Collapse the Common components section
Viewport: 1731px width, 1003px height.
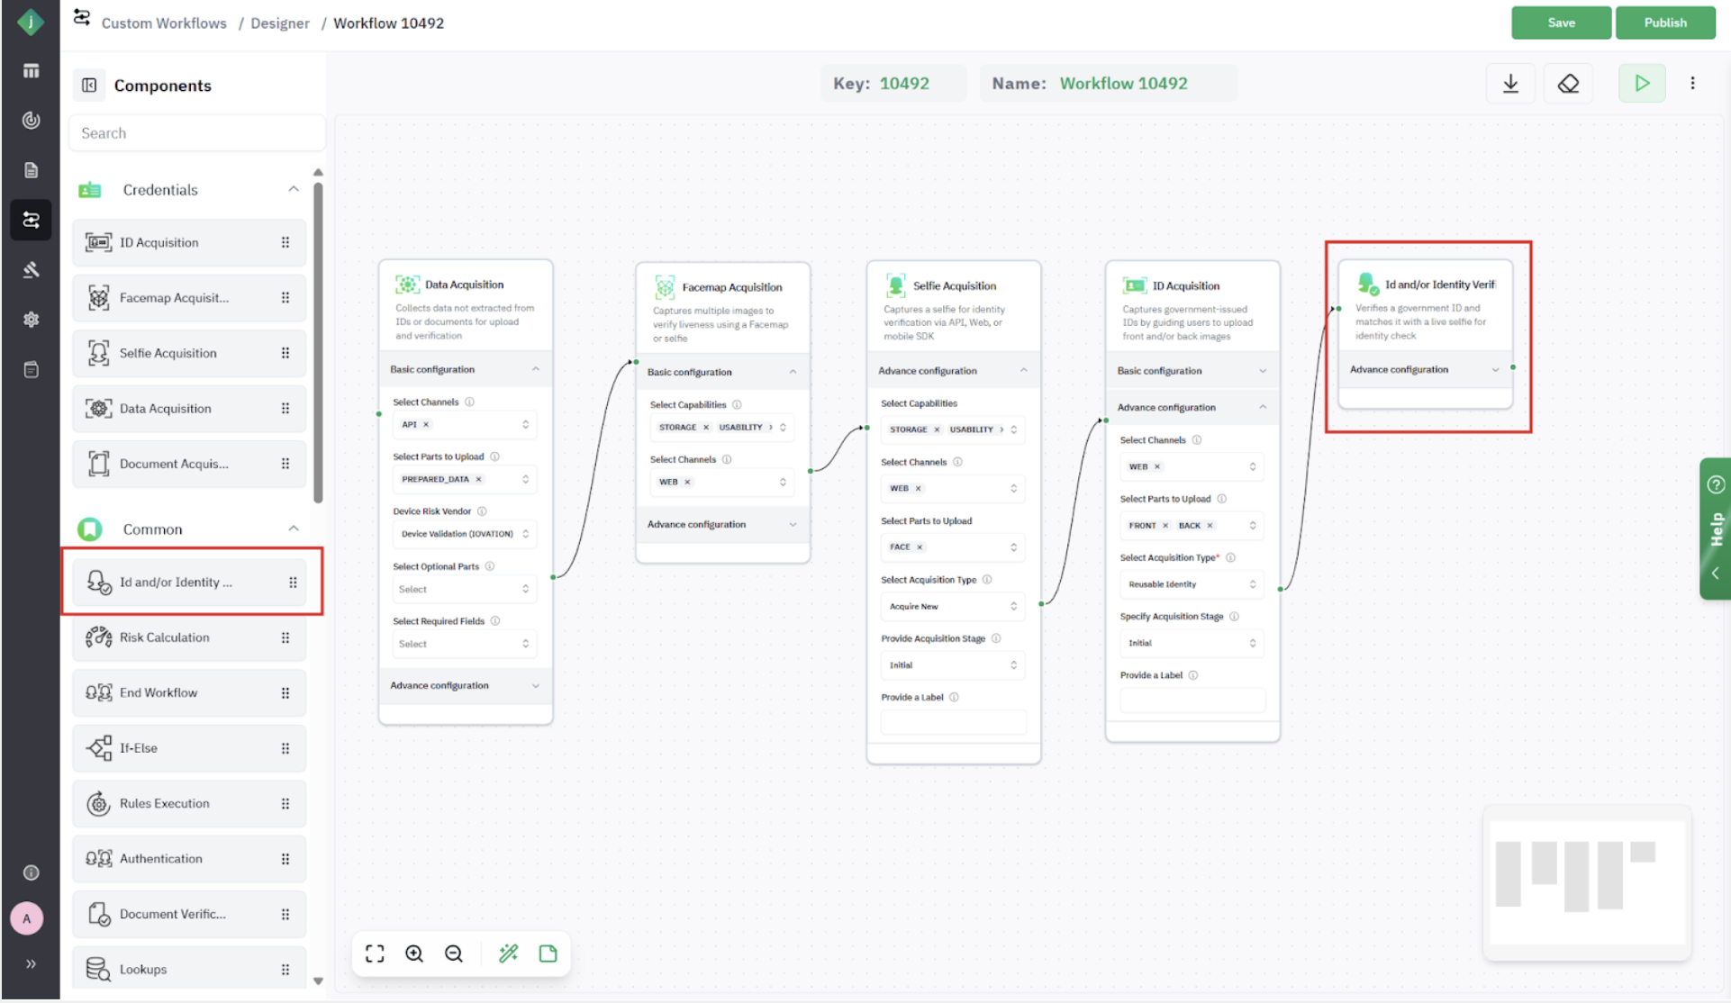[x=293, y=529]
